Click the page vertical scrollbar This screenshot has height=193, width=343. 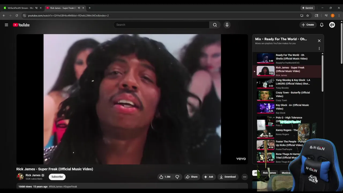tap(341, 43)
